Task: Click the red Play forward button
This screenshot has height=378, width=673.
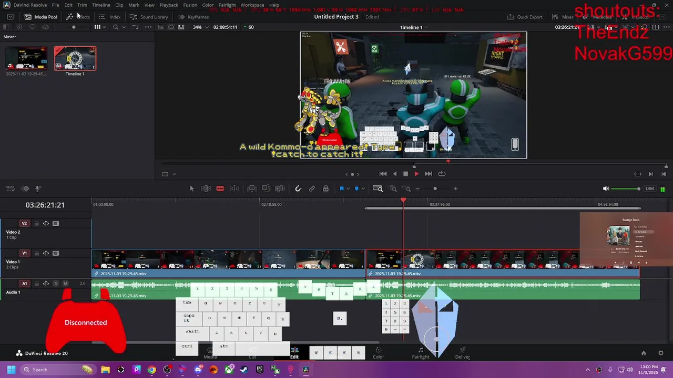Action: pyautogui.click(x=416, y=174)
